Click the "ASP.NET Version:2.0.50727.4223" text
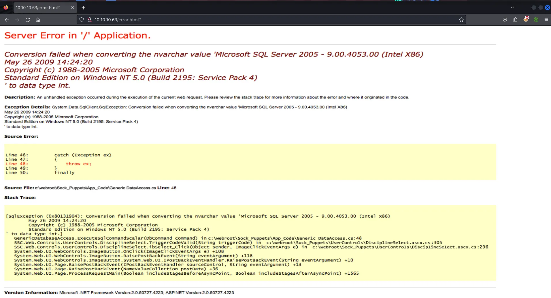Screen dimensions: 551x298 (x=200, y=293)
